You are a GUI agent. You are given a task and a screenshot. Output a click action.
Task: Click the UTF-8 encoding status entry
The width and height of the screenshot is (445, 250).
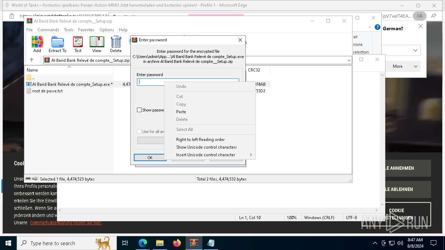(351, 218)
